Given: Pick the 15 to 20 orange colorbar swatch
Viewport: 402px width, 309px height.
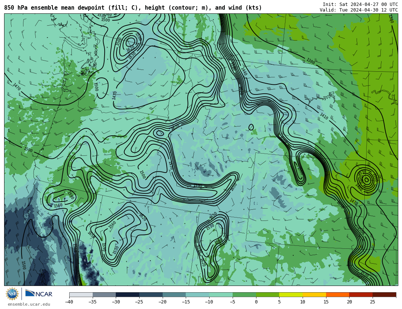Looking at the screenshot, I should coord(338,294).
